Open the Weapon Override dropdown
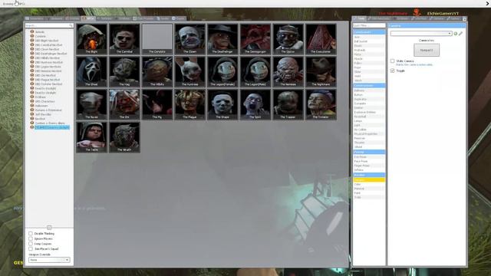491x276 pixels. (x=49, y=260)
